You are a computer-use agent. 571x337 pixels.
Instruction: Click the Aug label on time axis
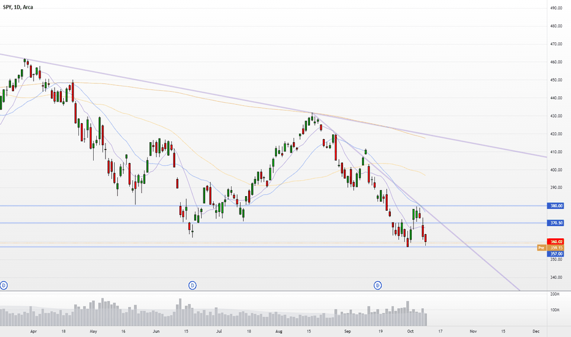click(279, 331)
